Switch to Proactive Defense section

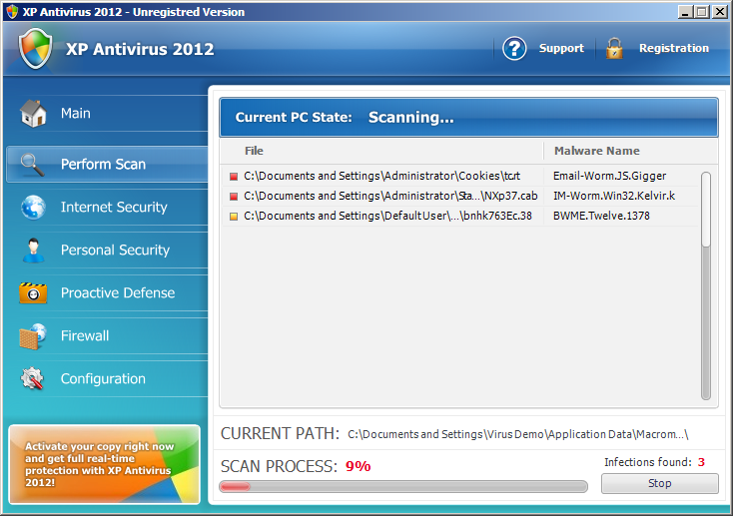[108, 293]
